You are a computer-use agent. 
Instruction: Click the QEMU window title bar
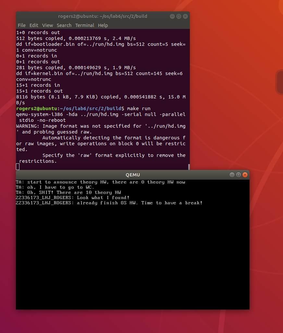pos(133,175)
